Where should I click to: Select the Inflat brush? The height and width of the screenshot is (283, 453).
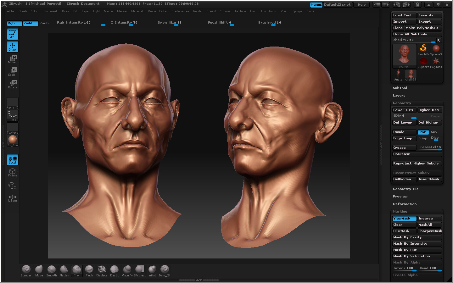click(152, 271)
